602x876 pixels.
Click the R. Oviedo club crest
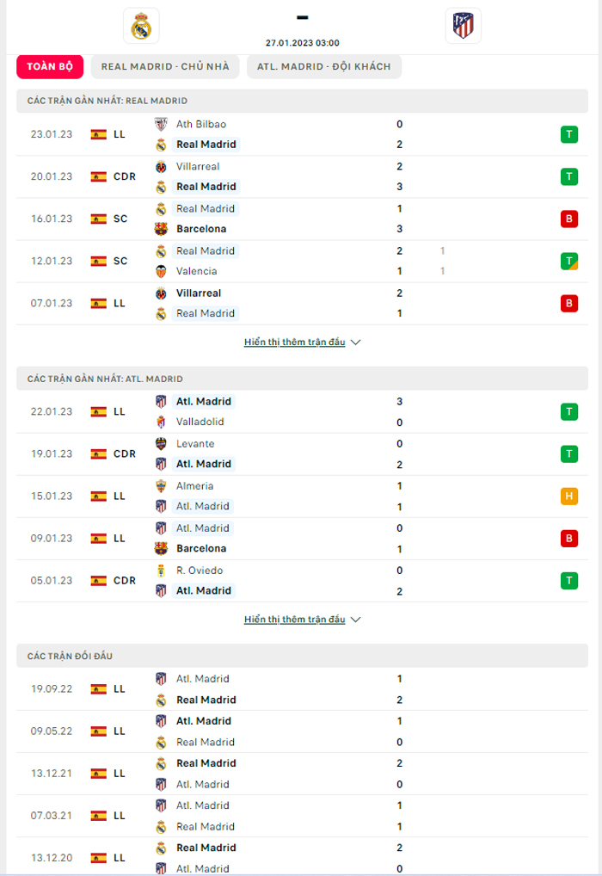tap(161, 571)
